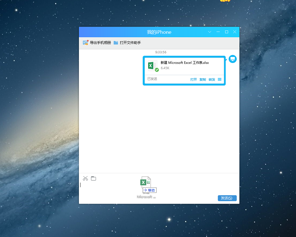Click the dragged Excel file icon

[145, 182]
